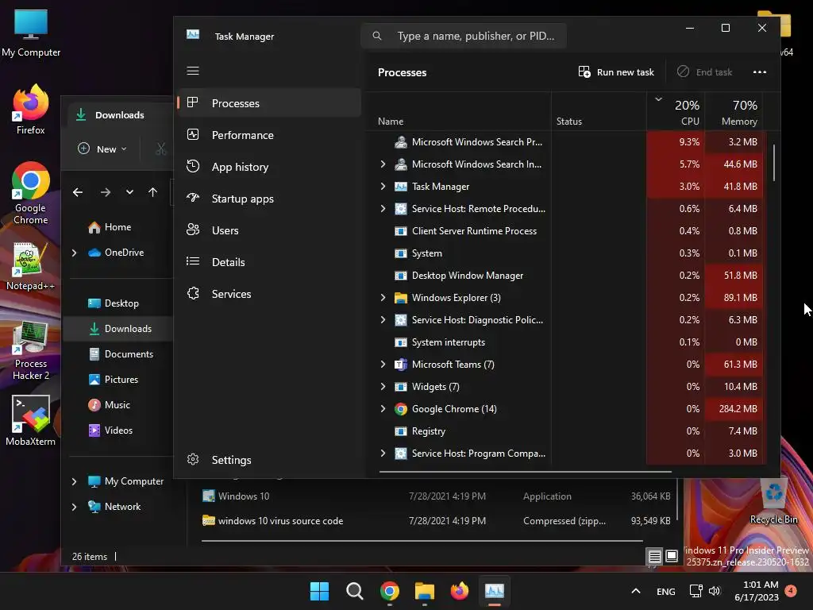Open the Performance page in Task Manager
The width and height of the screenshot is (813, 610).
tap(269, 135)
